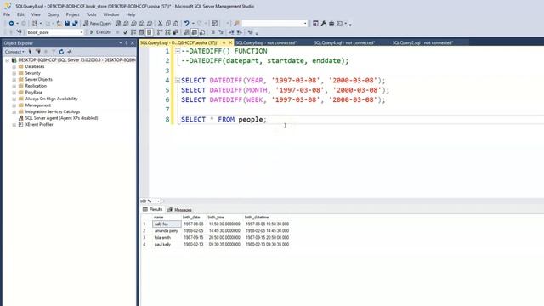Image resolution: width=544 pixels, height=306 pixels.
Task: Click the Cut scissors icon
Action: coord(160,23)
